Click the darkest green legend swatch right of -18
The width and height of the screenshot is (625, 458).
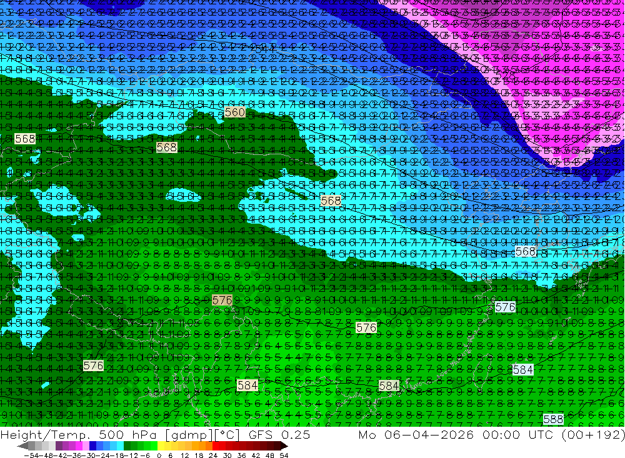pos(127,446)
